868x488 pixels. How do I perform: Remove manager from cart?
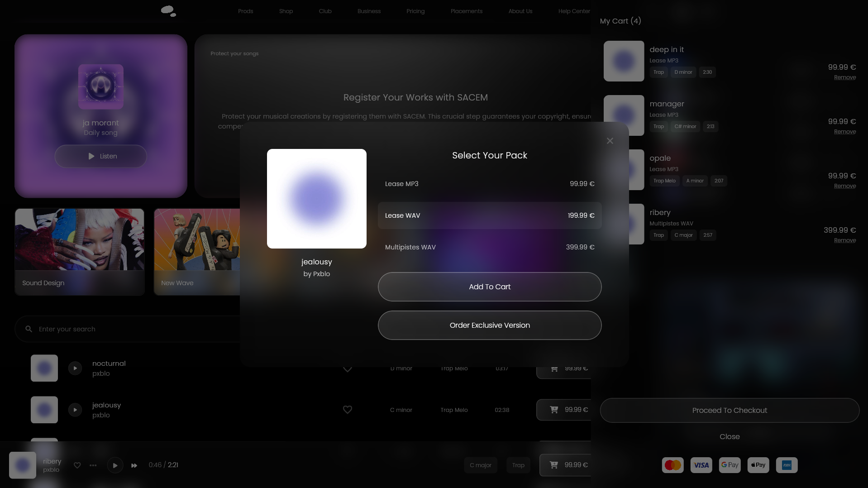(845, 132)
